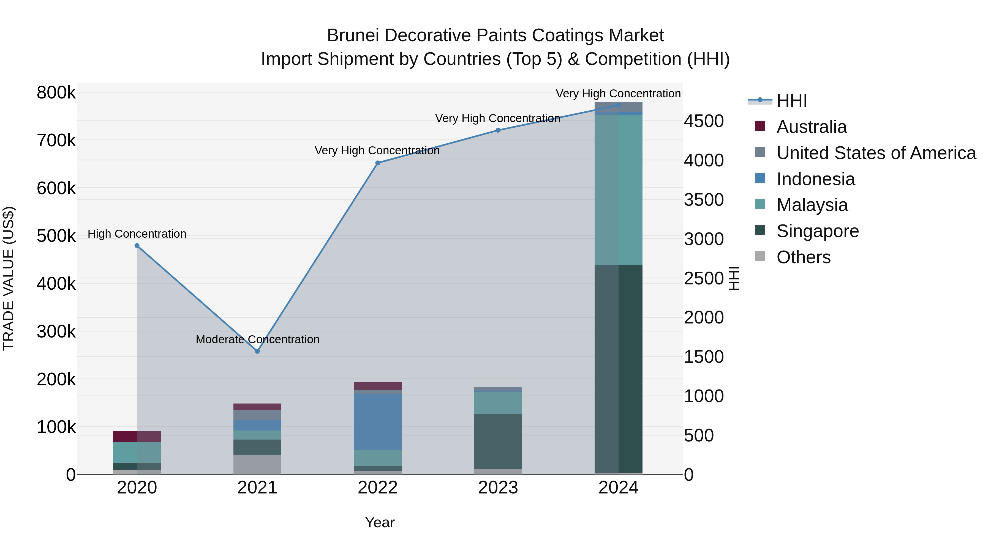Click the x-axis label 2022
The image size is (991, 557).
(378, 488)
